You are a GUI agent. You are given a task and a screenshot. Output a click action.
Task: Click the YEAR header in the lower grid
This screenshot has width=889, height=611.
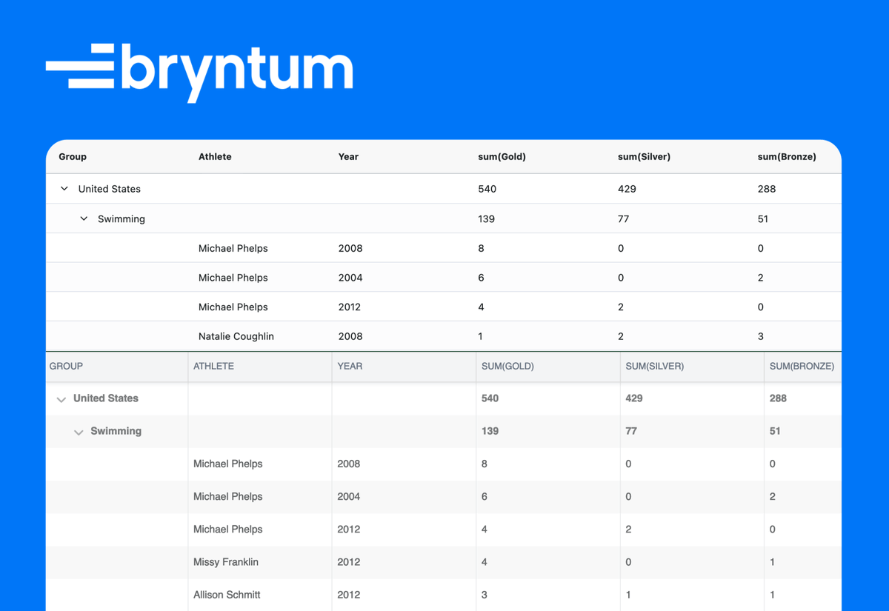(350, 366)
